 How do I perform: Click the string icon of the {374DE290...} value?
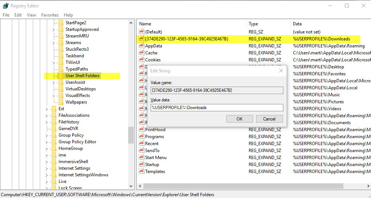[141, 39]
